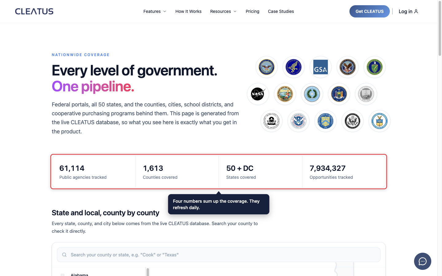Click the user profile icon beside Log in
The height and width of the screenshot is (276, 442).
[416, 11]
